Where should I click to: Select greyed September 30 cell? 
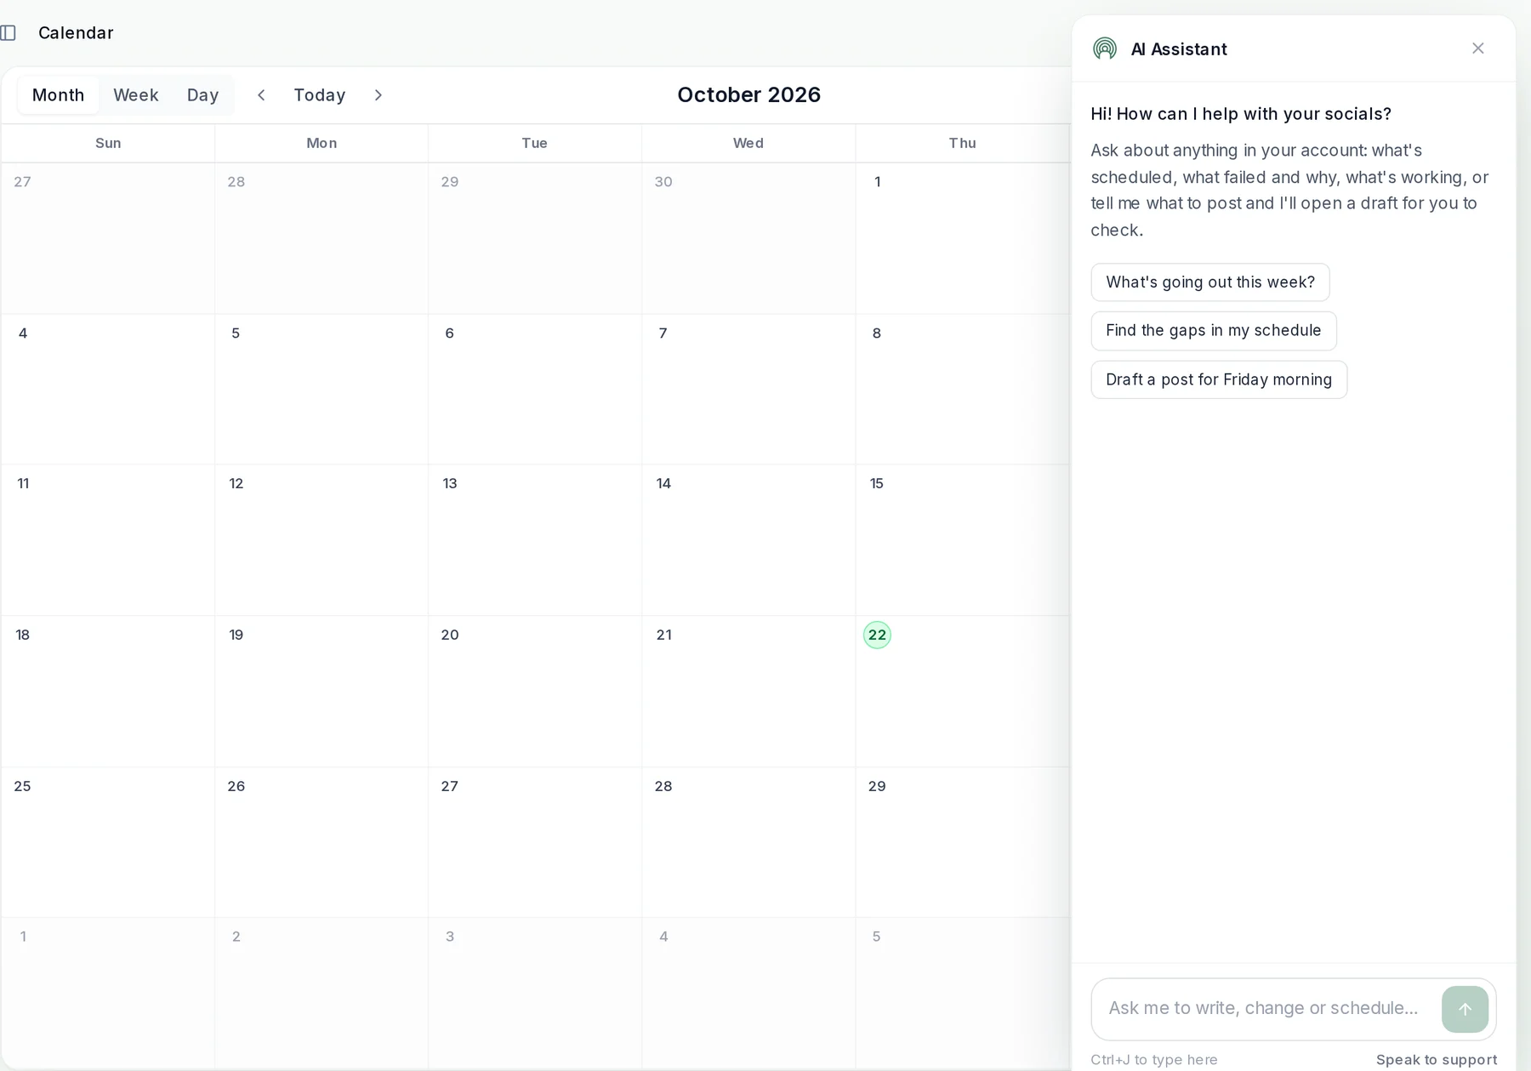(748, 238)
